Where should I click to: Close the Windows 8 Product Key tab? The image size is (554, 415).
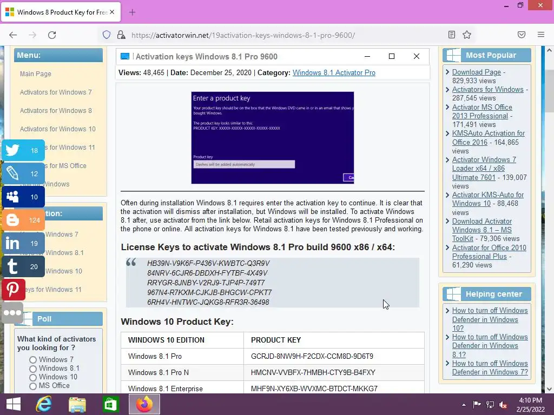(x=112, y=12)
